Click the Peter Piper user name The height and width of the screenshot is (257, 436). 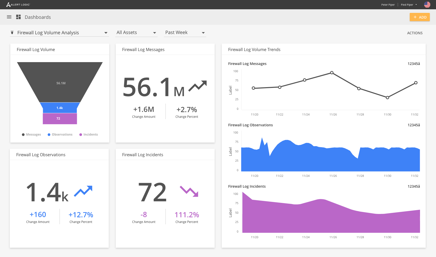coord(388,5)
